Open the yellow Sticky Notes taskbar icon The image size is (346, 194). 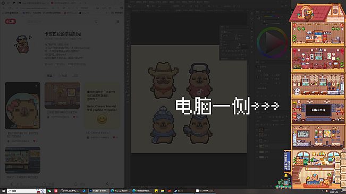pyautogui.click(x=156, y=191)
